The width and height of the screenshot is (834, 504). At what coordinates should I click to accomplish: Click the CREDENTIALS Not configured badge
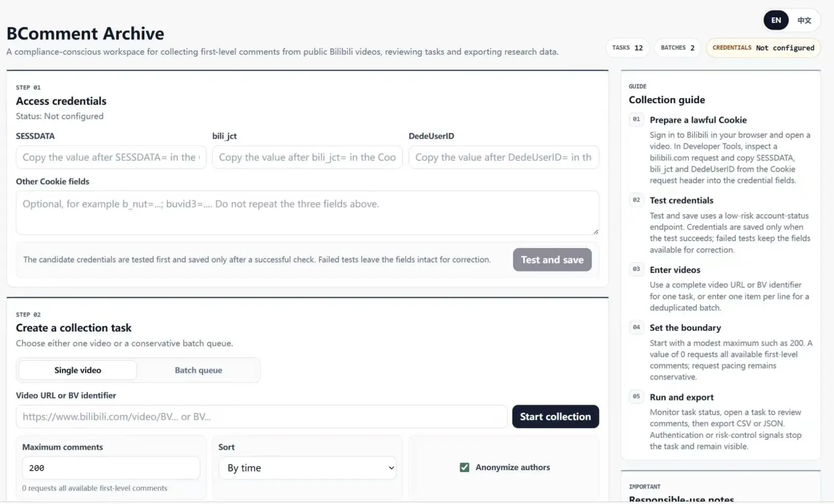tap(763, 47)
